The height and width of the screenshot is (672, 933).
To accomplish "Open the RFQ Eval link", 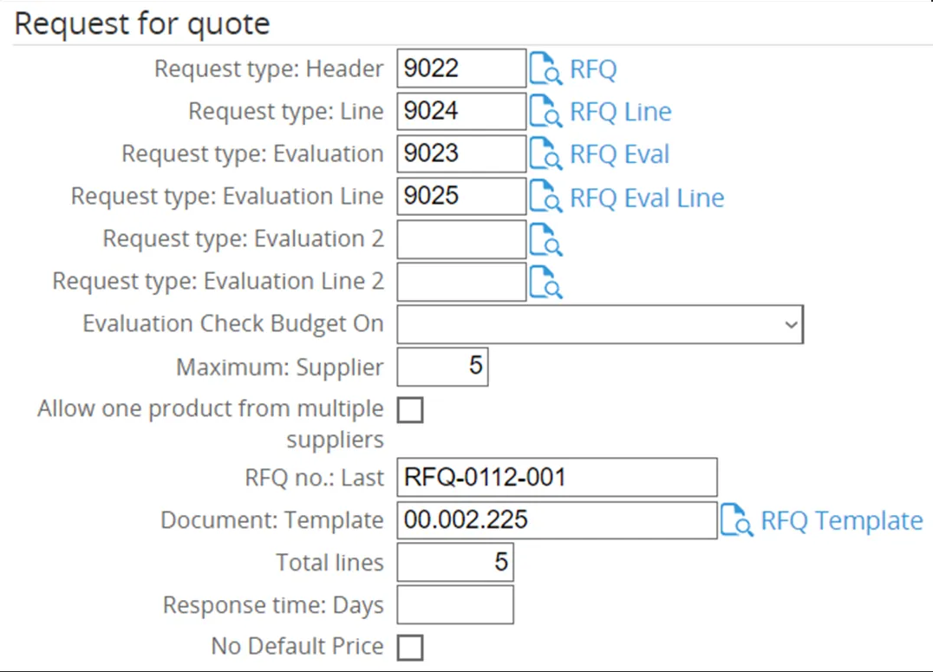I will click(619, 154).
